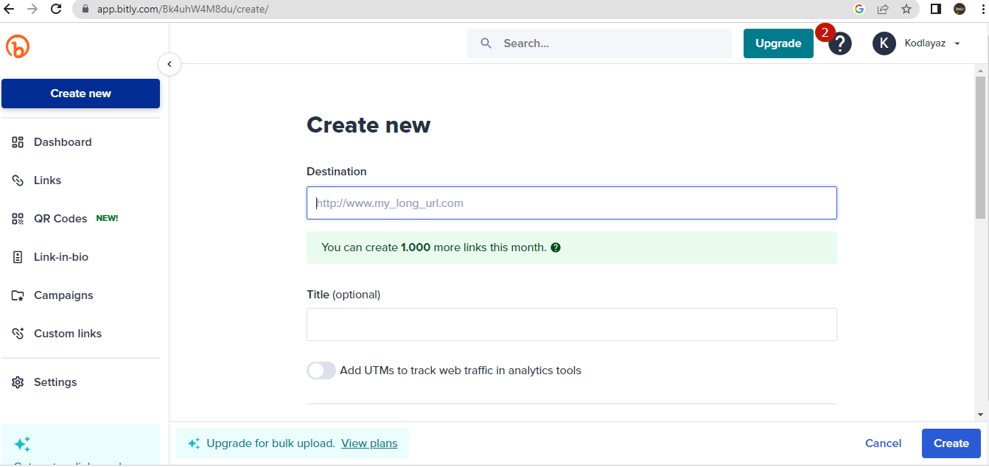Click the sparkle icon in sidebar promo
The image size is (989, 467).
[22, 444]
